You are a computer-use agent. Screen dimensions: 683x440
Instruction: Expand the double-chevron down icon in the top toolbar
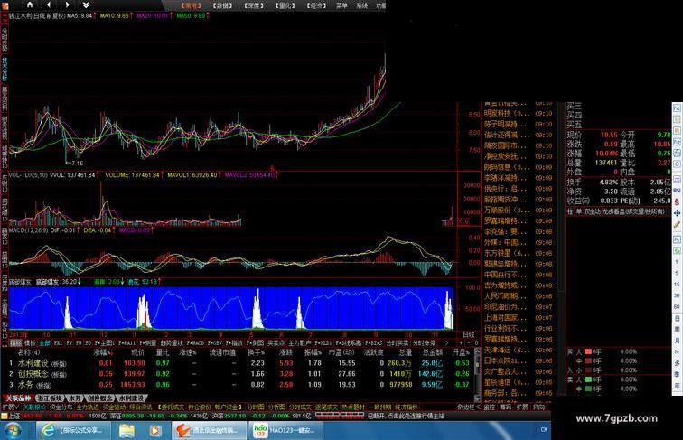point(86,5)
